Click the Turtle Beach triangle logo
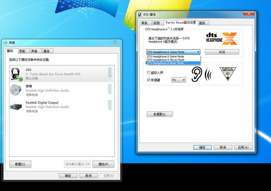 click(x=228, y=74)
